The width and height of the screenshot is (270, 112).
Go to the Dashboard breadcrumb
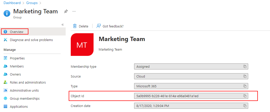tap(12, 3)
